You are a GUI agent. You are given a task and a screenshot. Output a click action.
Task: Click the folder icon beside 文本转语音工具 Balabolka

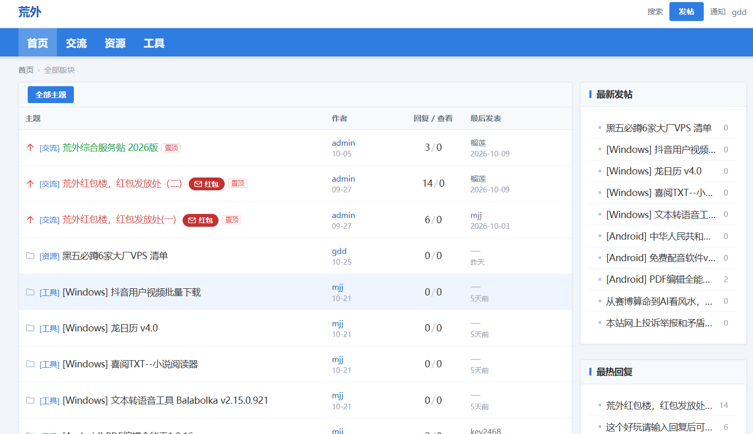pos(30,400)
